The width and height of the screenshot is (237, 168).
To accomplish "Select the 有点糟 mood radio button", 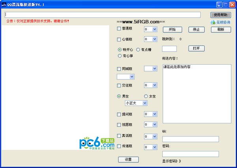I will (x=138, y=50).
